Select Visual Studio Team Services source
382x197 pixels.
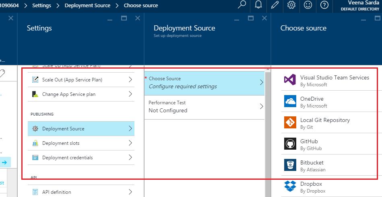click(x=334, y=80)
